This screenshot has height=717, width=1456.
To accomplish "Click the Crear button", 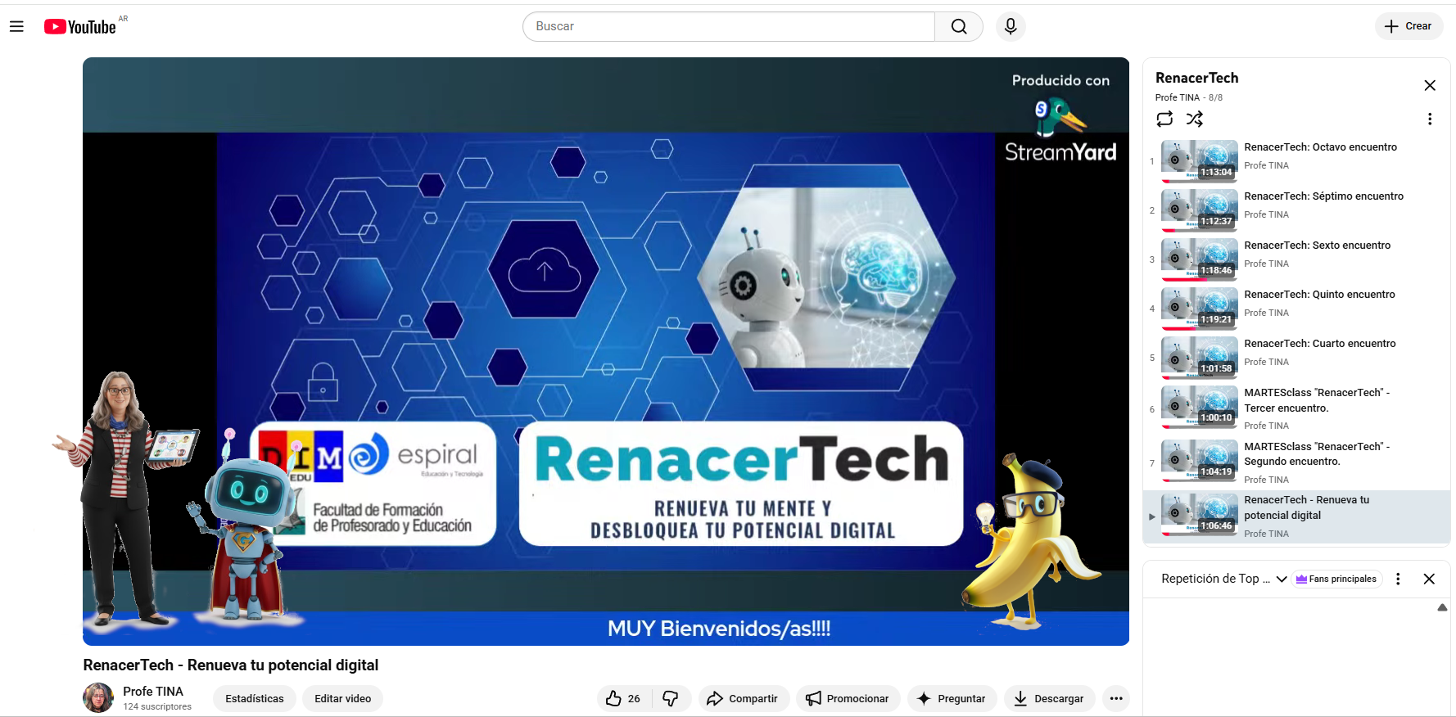I will [1409, 26].
